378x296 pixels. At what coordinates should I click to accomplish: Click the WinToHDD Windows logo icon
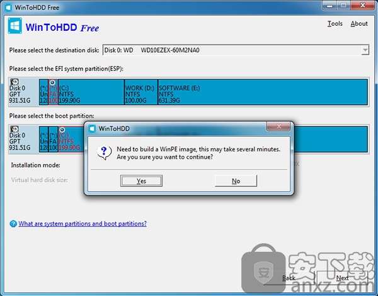[15, 26]
